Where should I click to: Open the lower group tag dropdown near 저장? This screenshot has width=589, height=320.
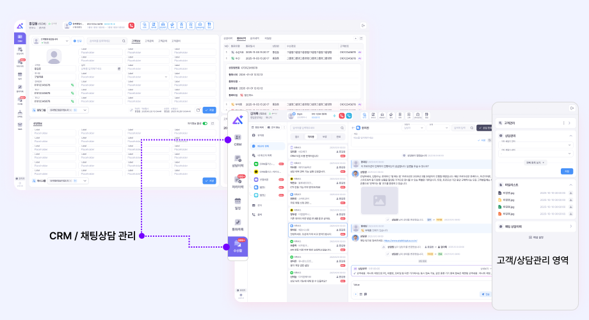(69, 180)
